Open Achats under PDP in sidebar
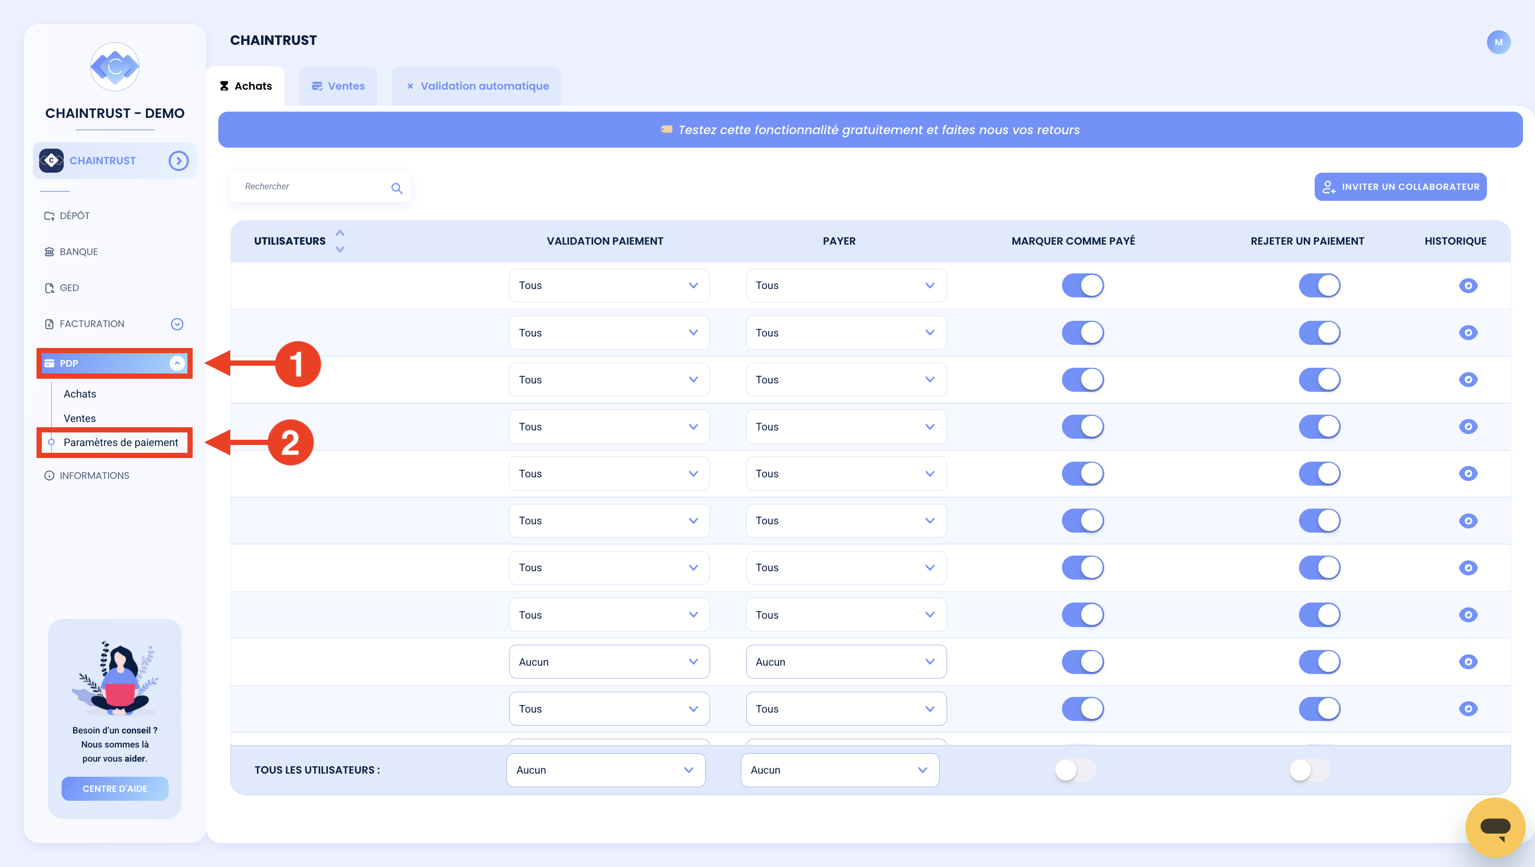1535x867 pixels. pyautogui.click(x=80, y=394)
